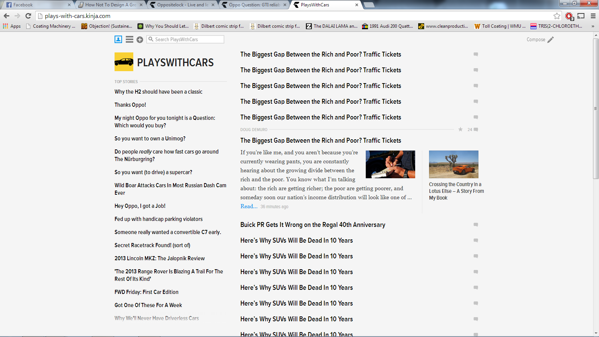Open The DALAI LAMA bookmark
Screen dimensions: 599x337
click(332, 26)
